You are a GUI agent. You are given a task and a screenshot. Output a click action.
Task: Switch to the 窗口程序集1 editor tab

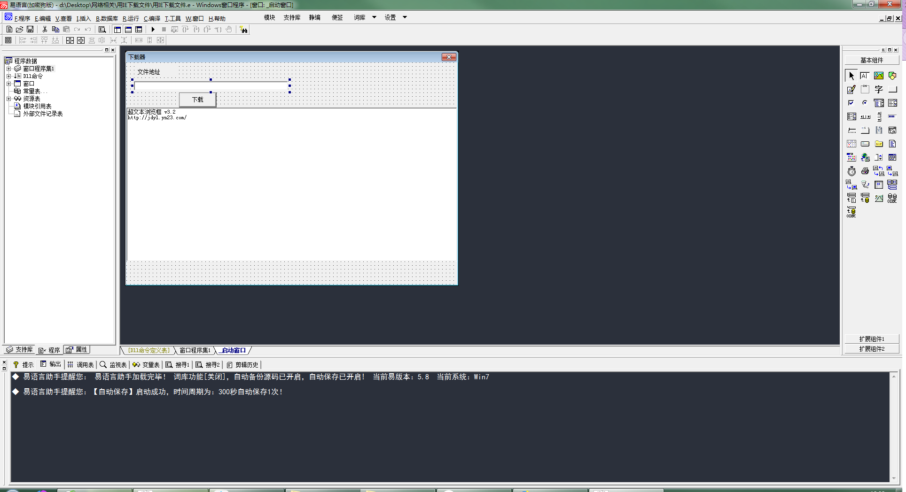(195, 350)
